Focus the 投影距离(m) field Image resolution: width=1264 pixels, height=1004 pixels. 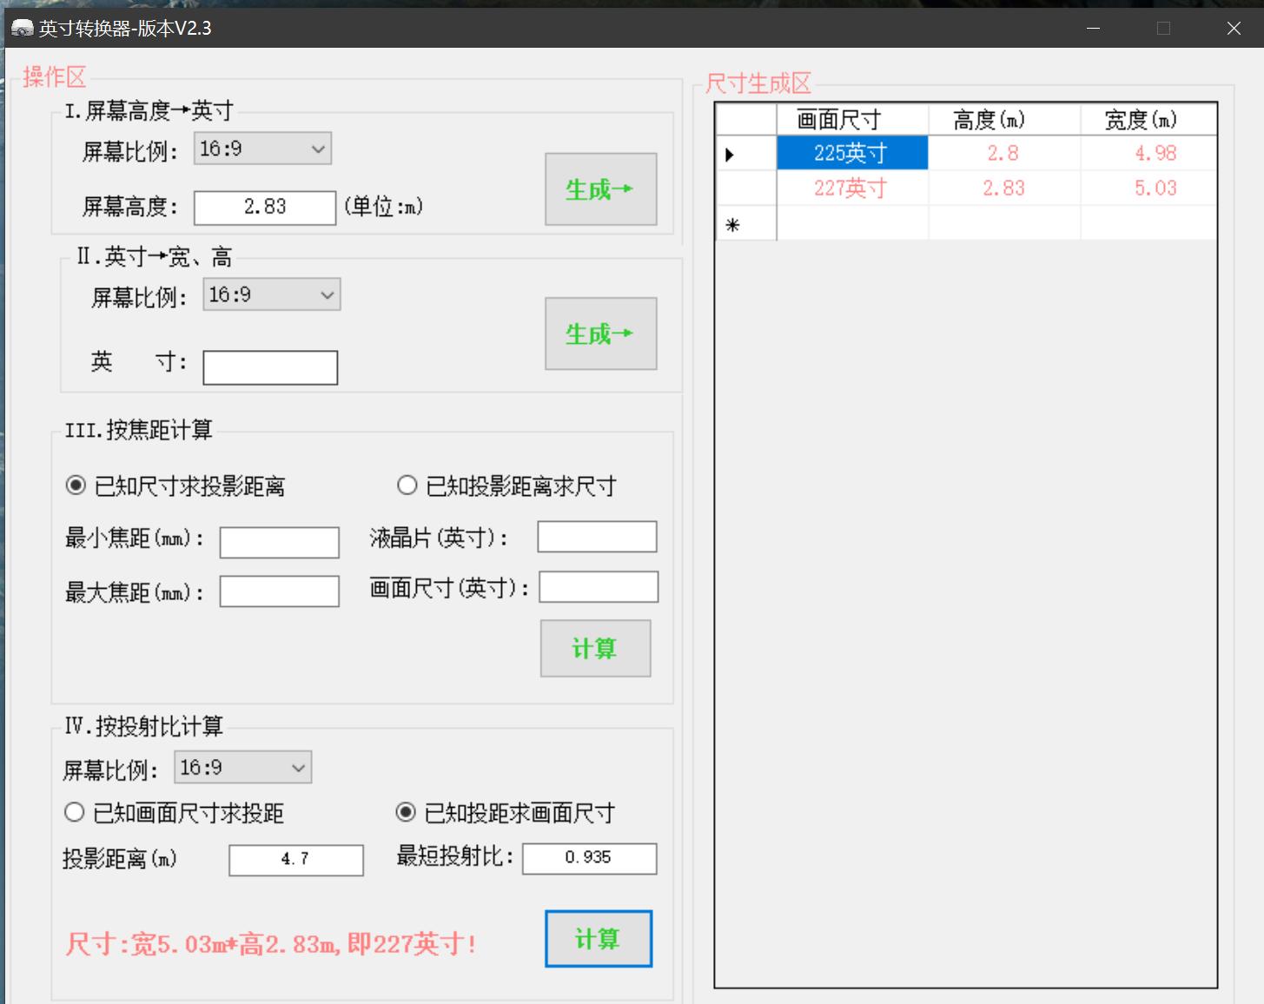[296, 860]
